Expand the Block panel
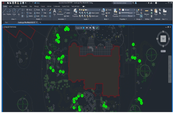The image size is (174, 113). [x=106, y=19]
